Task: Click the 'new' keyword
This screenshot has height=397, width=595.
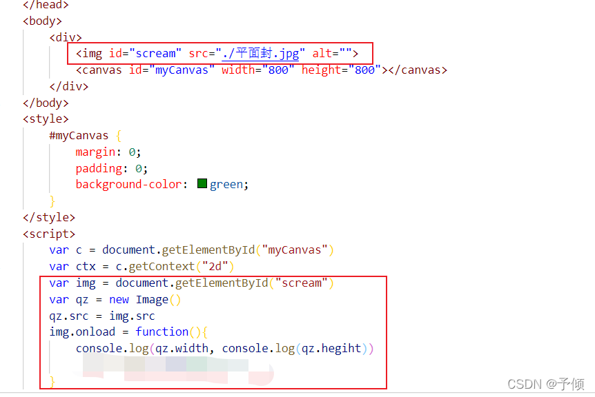Action: click(x=119, y=300)
